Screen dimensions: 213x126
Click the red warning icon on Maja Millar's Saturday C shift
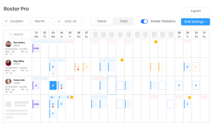tap(78, 69)
